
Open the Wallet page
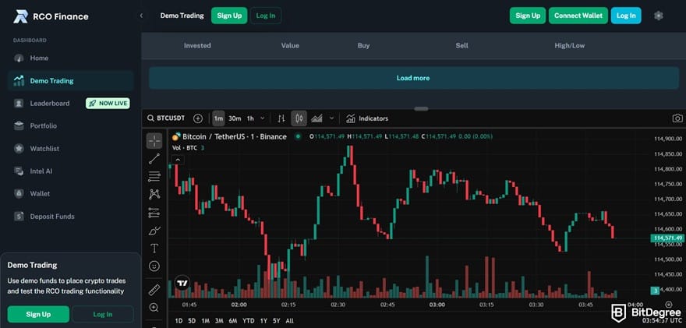click(40, 194)
